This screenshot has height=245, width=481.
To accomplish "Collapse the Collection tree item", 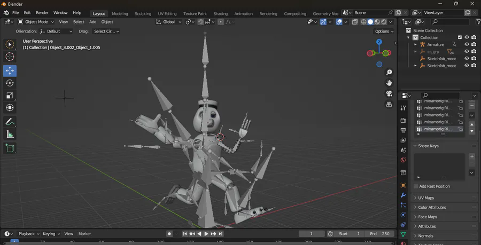I will (408, 37).
